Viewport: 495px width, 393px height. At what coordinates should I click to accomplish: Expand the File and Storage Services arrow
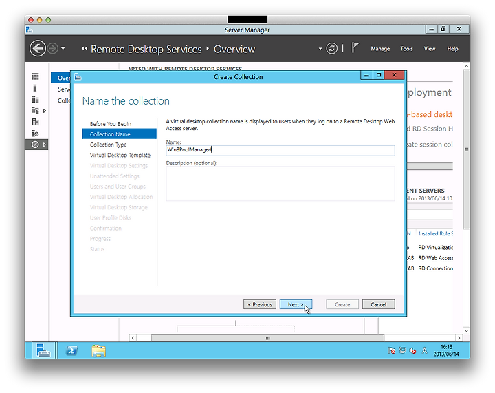[45, 111]
